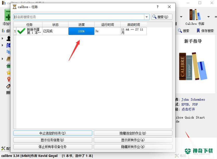The width and height of the screenshot is (217, 159).
Task: Select the authors person icon in the tag browser
Action: coord(8,38)
